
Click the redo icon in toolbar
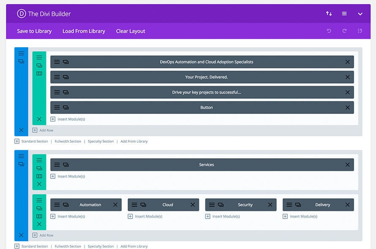tap(344, 31)
